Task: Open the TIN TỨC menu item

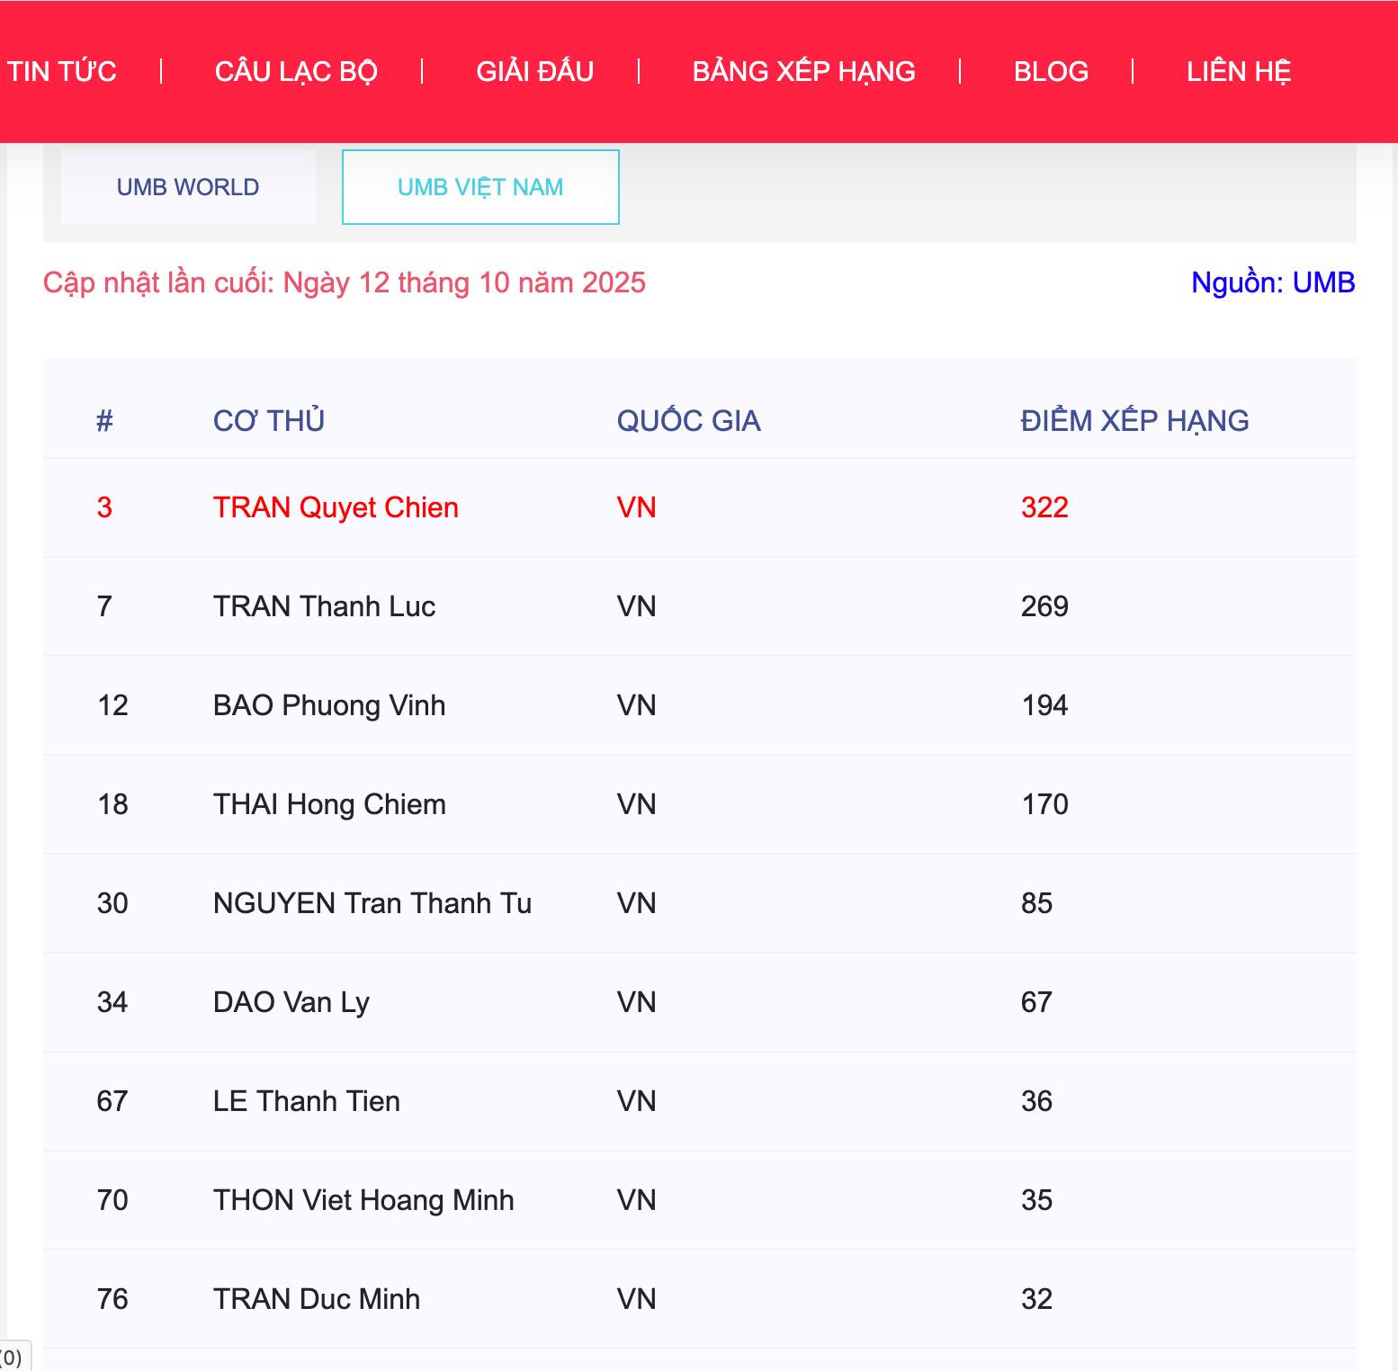Action: pos(61,71)
